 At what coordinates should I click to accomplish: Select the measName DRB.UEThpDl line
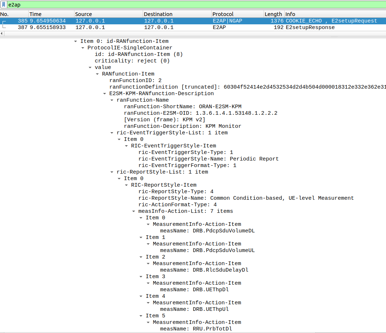pyautogui.click(x=194, y=289)
